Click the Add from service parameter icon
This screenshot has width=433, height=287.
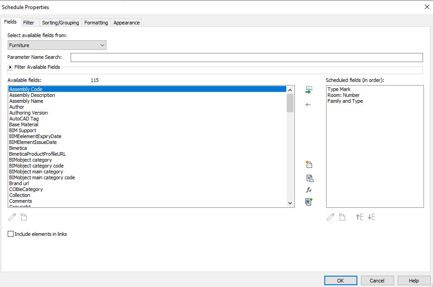pos(310,178)
